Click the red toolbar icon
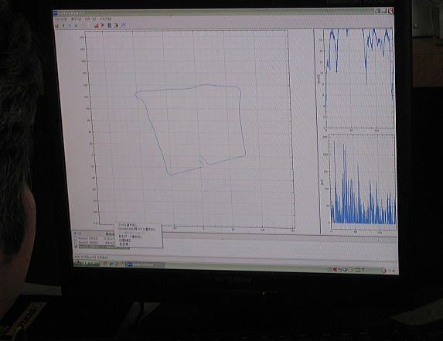Viewport: 443px width, 341px height. 97,26
